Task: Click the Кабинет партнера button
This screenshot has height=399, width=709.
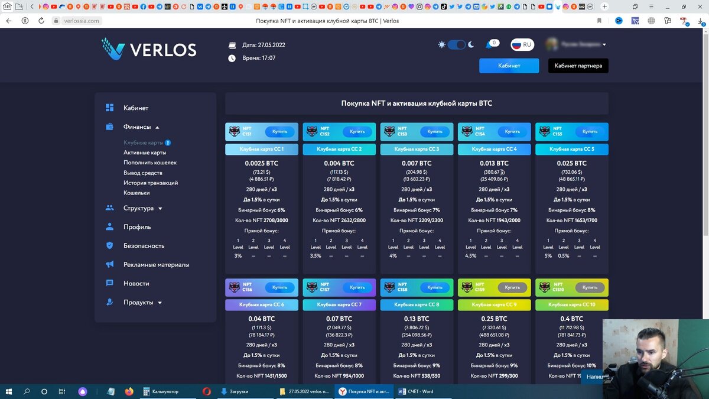Action: tap(578, 66)
